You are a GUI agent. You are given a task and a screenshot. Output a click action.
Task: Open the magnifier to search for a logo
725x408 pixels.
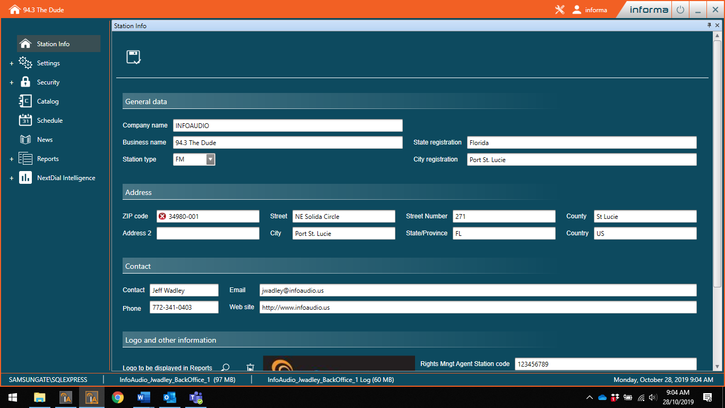pos(225,367)
